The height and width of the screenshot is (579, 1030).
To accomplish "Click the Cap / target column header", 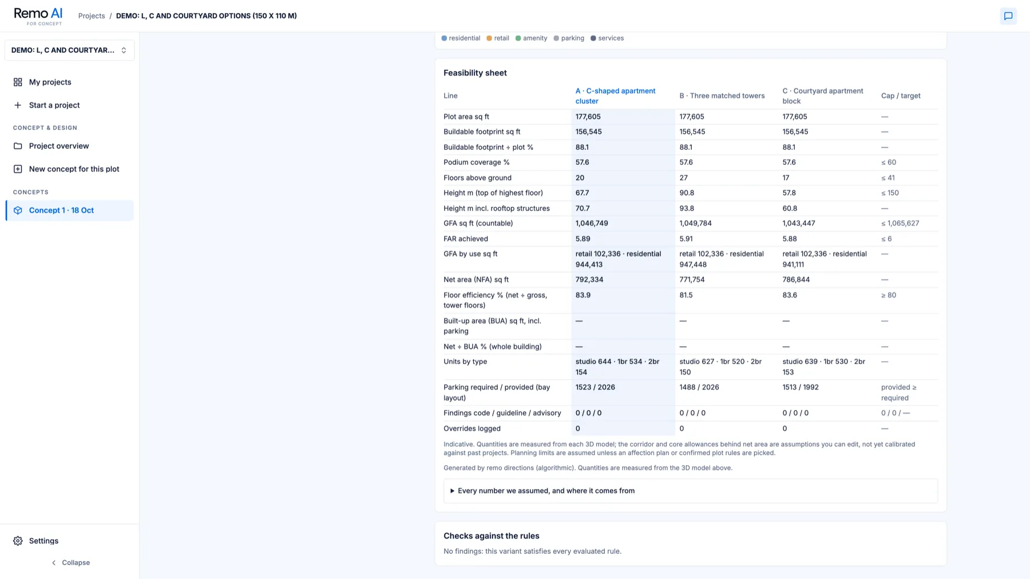I will pos(901,96).
